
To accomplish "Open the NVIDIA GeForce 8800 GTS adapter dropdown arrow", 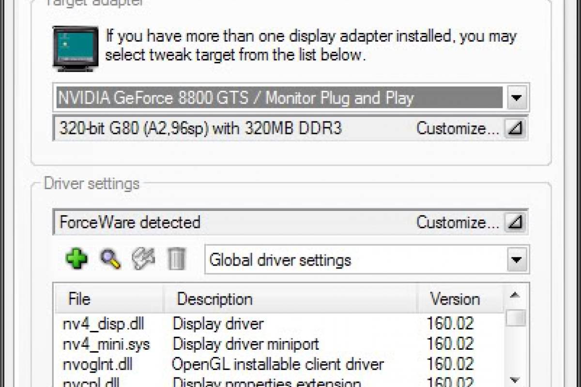I will tap(517, 99).
